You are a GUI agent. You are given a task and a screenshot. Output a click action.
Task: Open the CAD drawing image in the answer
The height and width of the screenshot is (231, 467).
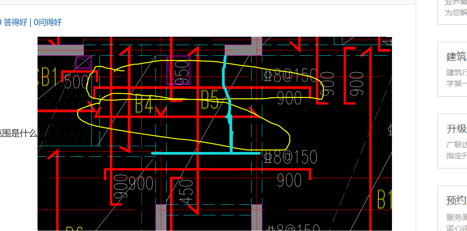[x=214, y=134]
